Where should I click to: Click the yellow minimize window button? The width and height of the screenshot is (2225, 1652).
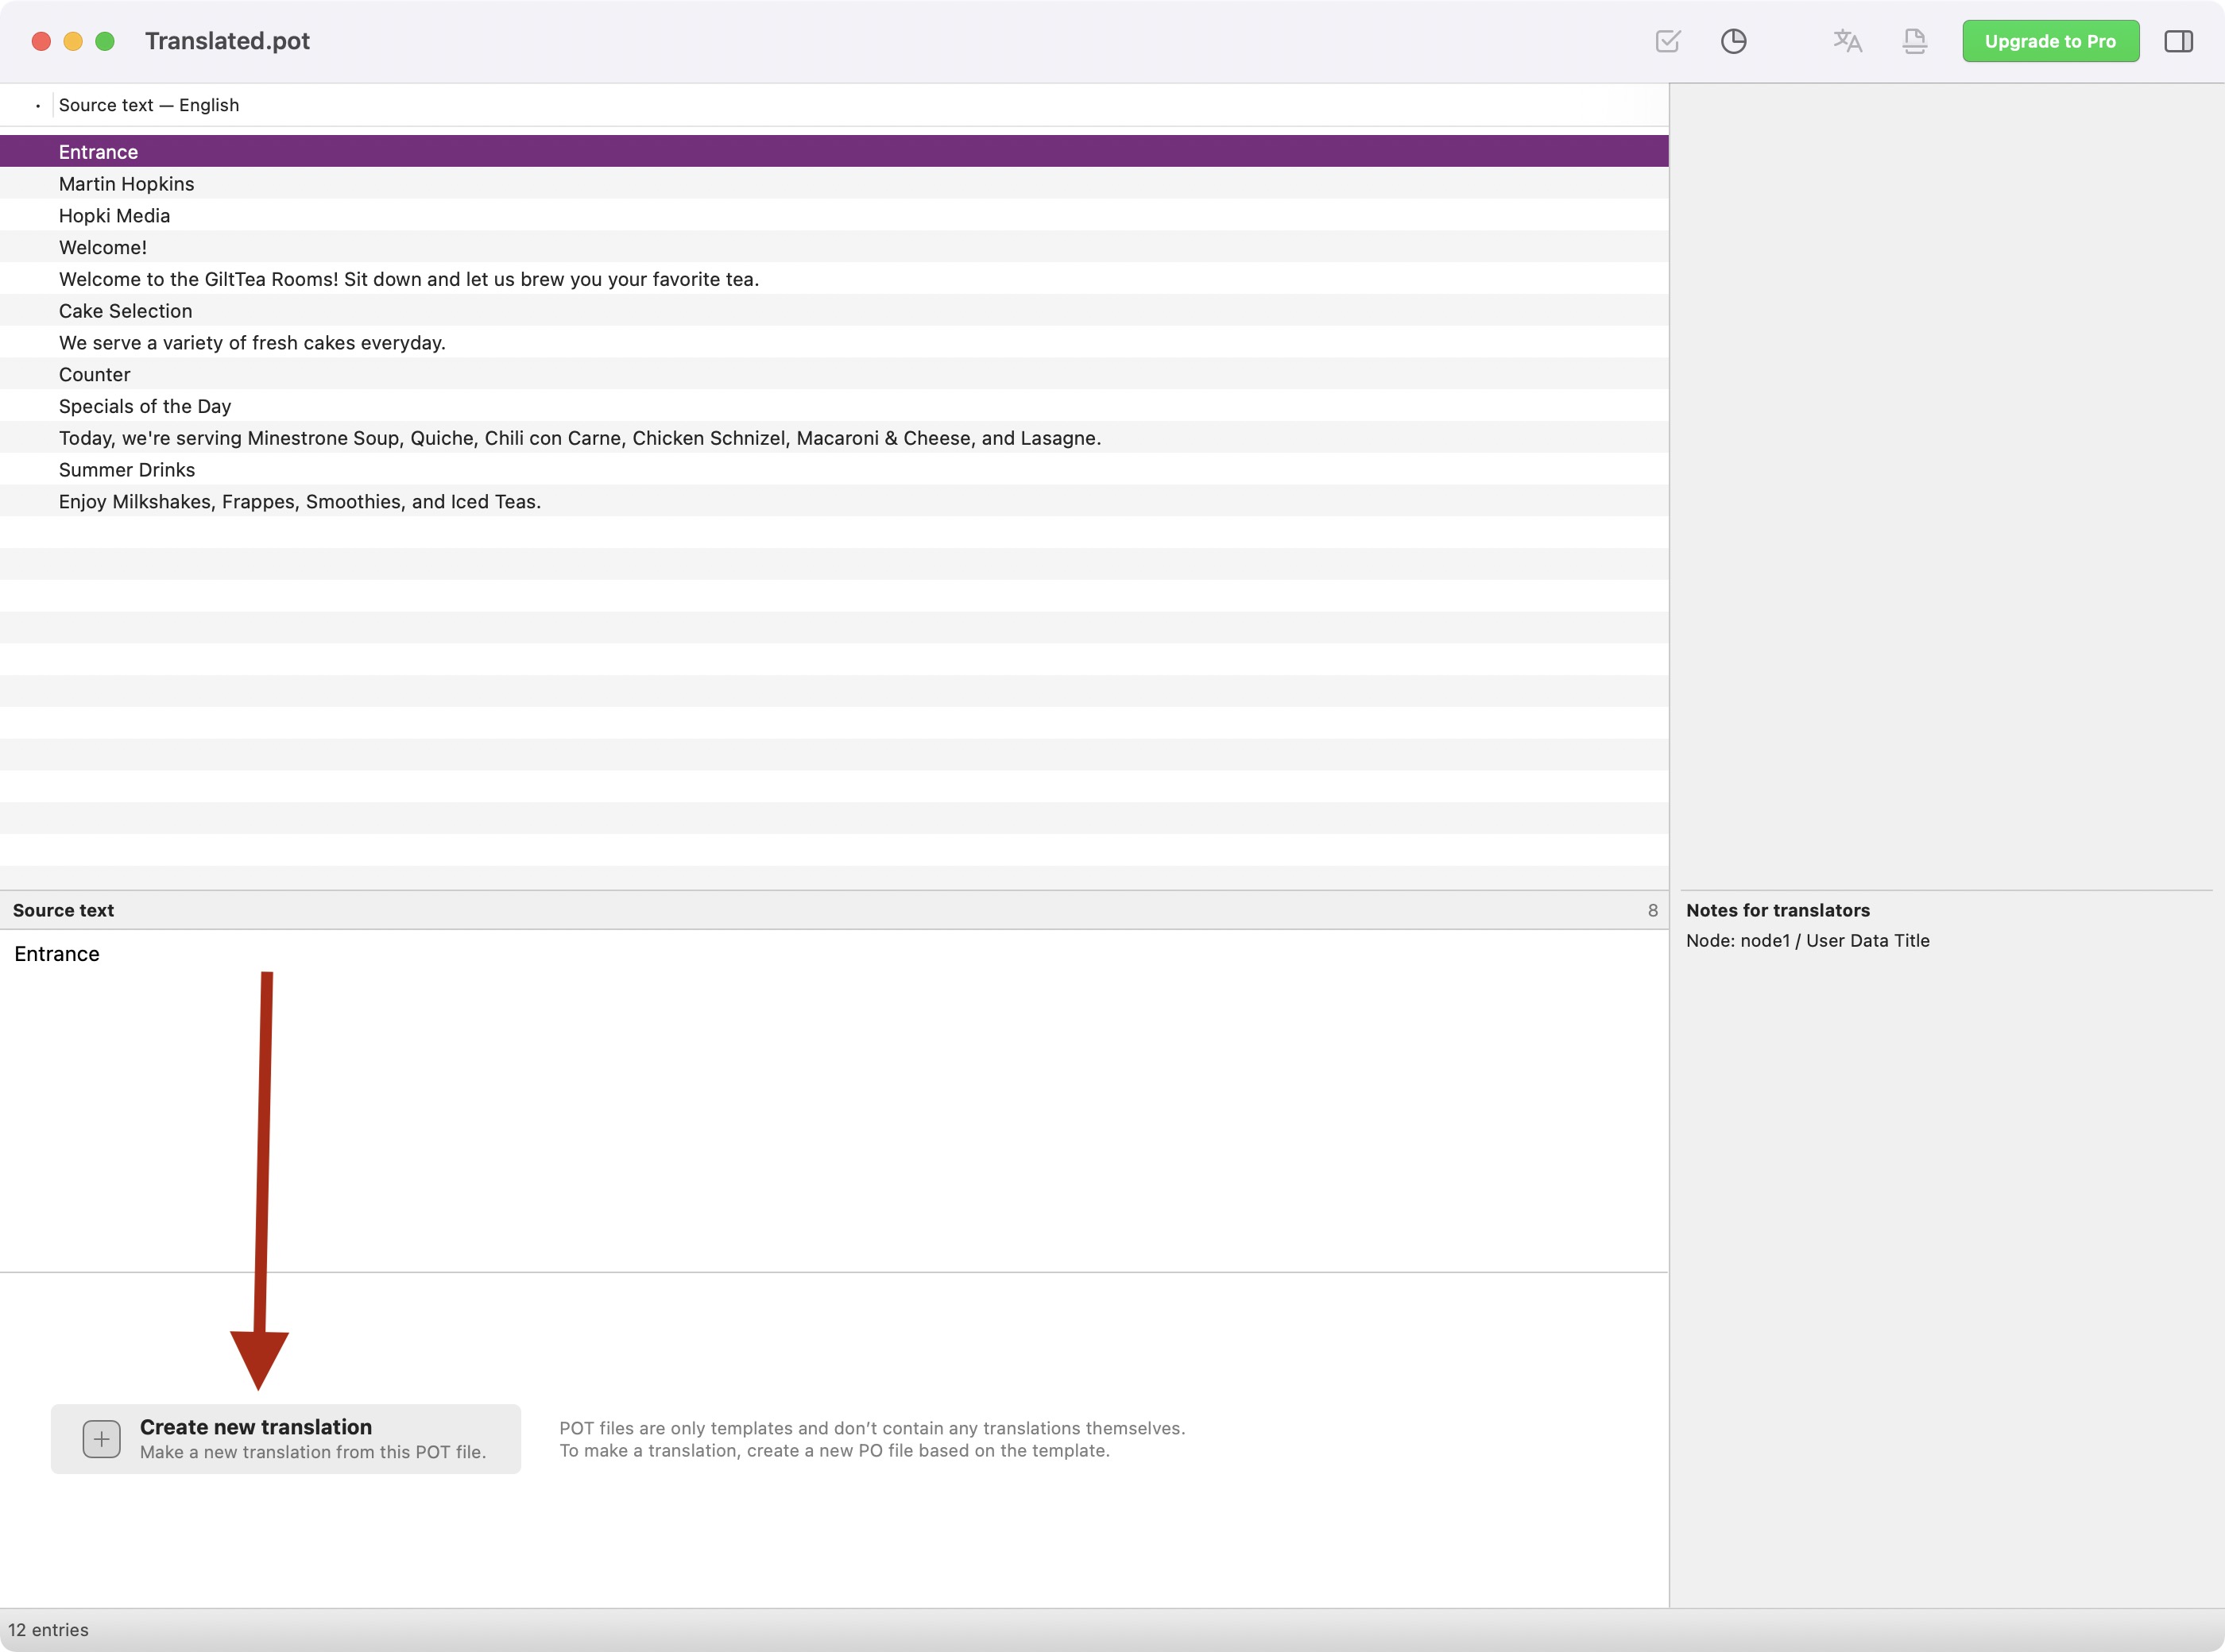coord(73,41)
